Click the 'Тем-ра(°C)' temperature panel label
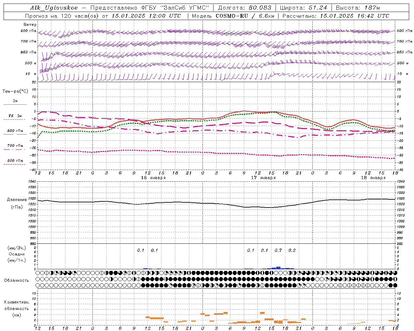Image resolution: width=414 pixels, height=331 pixels. pos(15,91)
